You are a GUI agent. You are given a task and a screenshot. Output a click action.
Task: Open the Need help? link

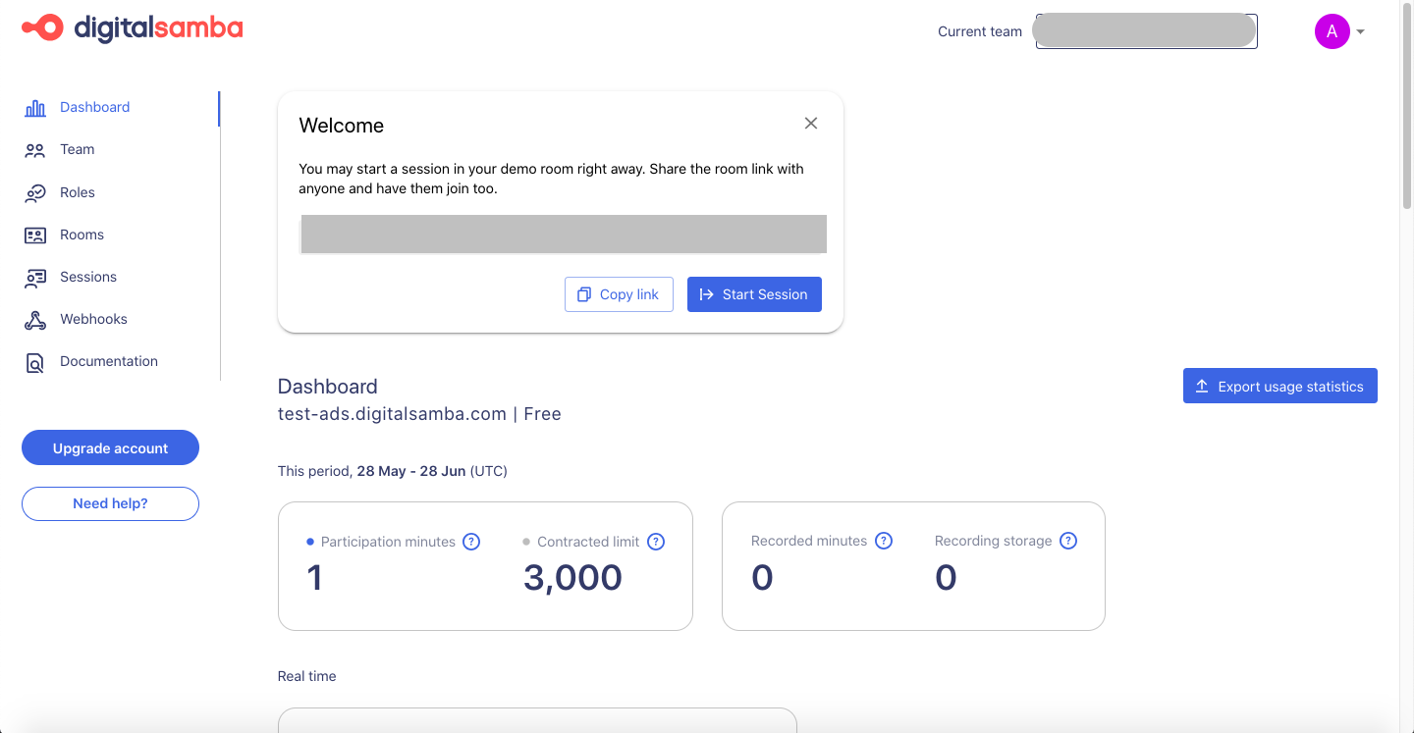click(110, 503)
